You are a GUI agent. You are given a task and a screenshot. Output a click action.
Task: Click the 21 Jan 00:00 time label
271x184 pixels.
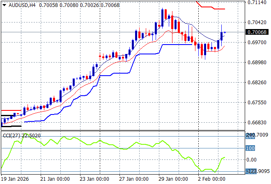pos(55,179)
